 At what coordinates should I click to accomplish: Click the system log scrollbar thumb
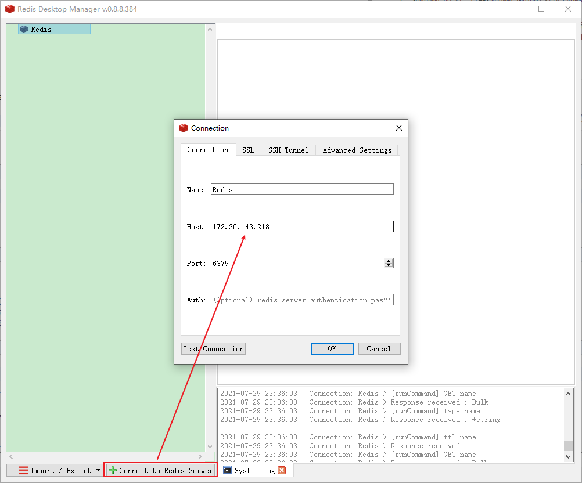pyautogui.click(x=568, y=445)
